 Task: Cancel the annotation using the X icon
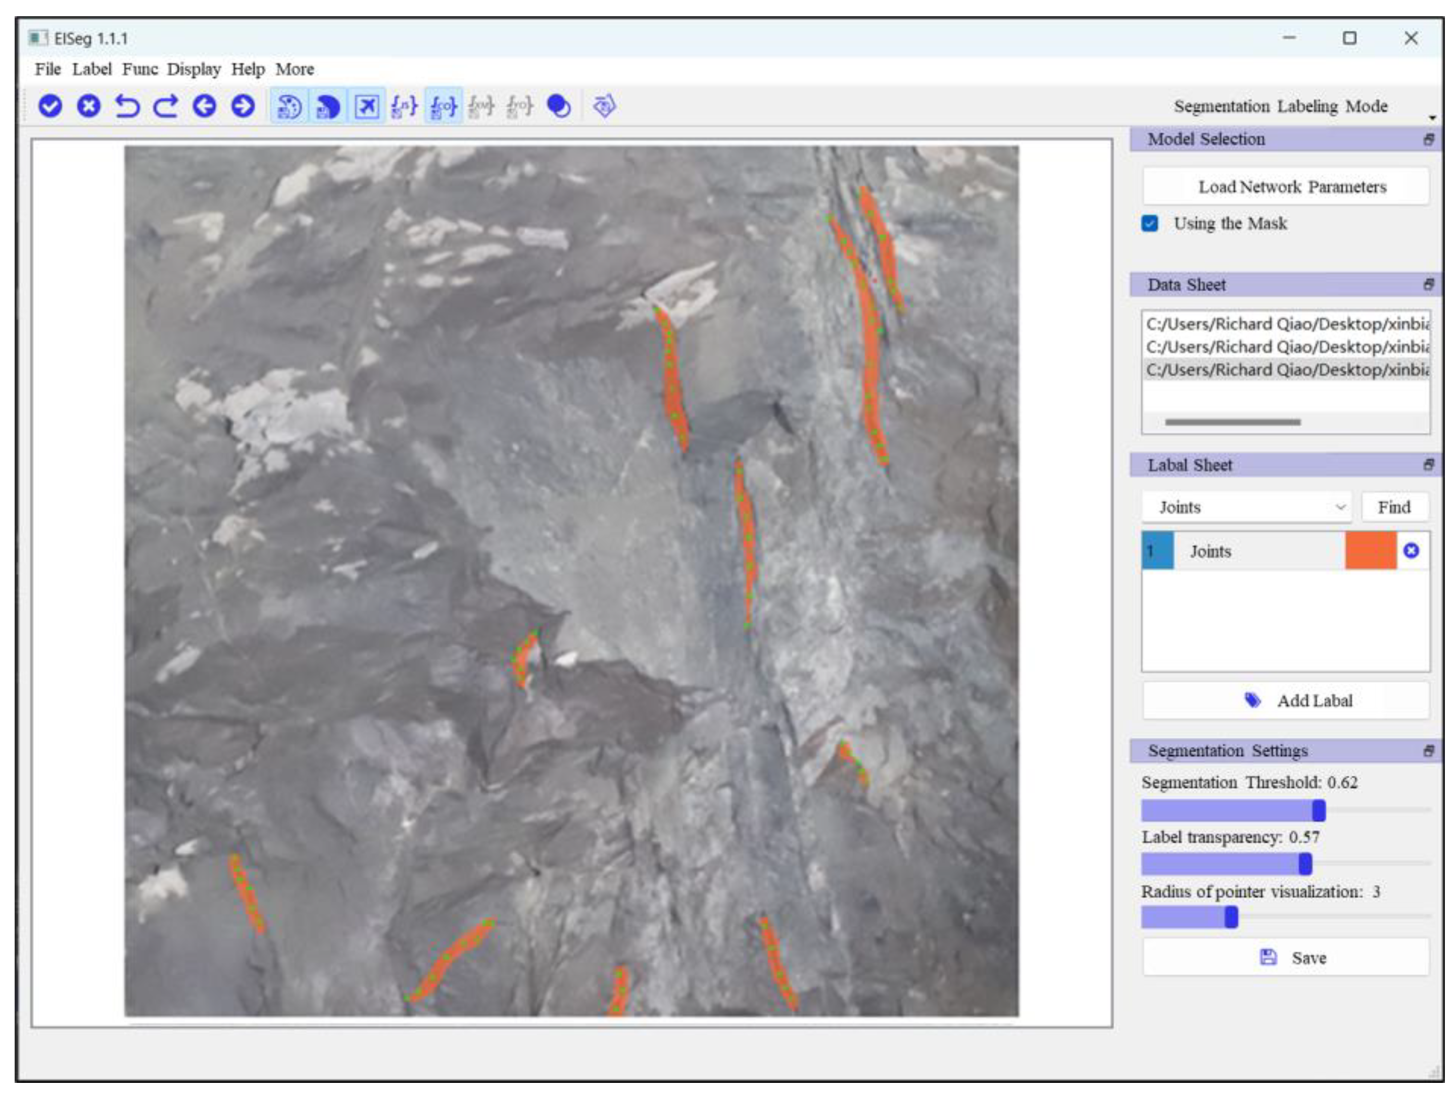(x=89, y=107)
